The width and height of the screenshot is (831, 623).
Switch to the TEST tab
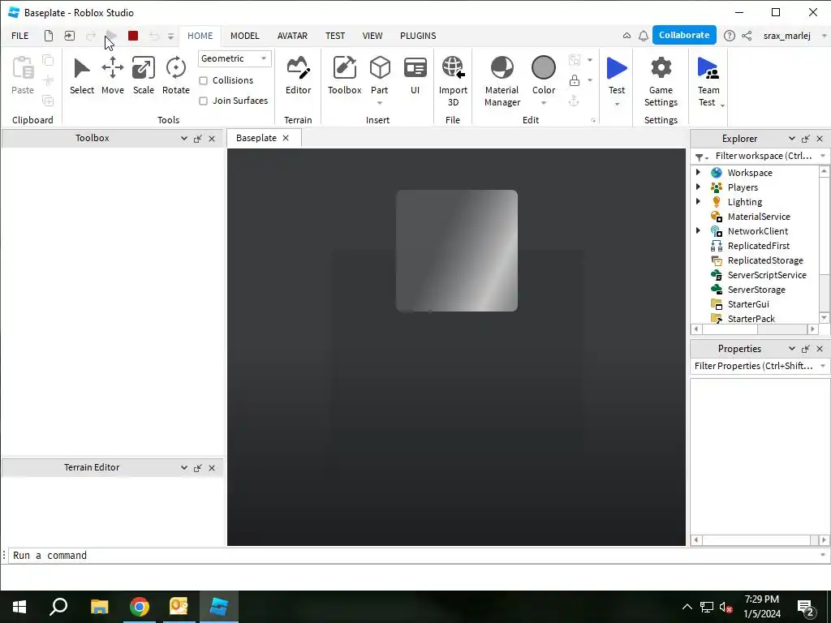(335, 36)
